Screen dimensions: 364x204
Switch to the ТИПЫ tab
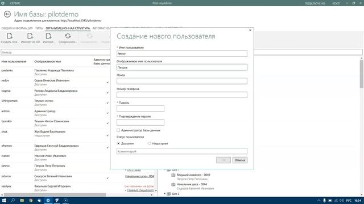tap(39, 28)
